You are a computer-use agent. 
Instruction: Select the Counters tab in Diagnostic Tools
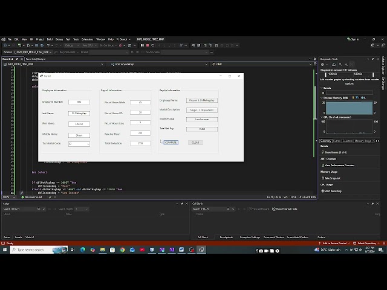348,141
